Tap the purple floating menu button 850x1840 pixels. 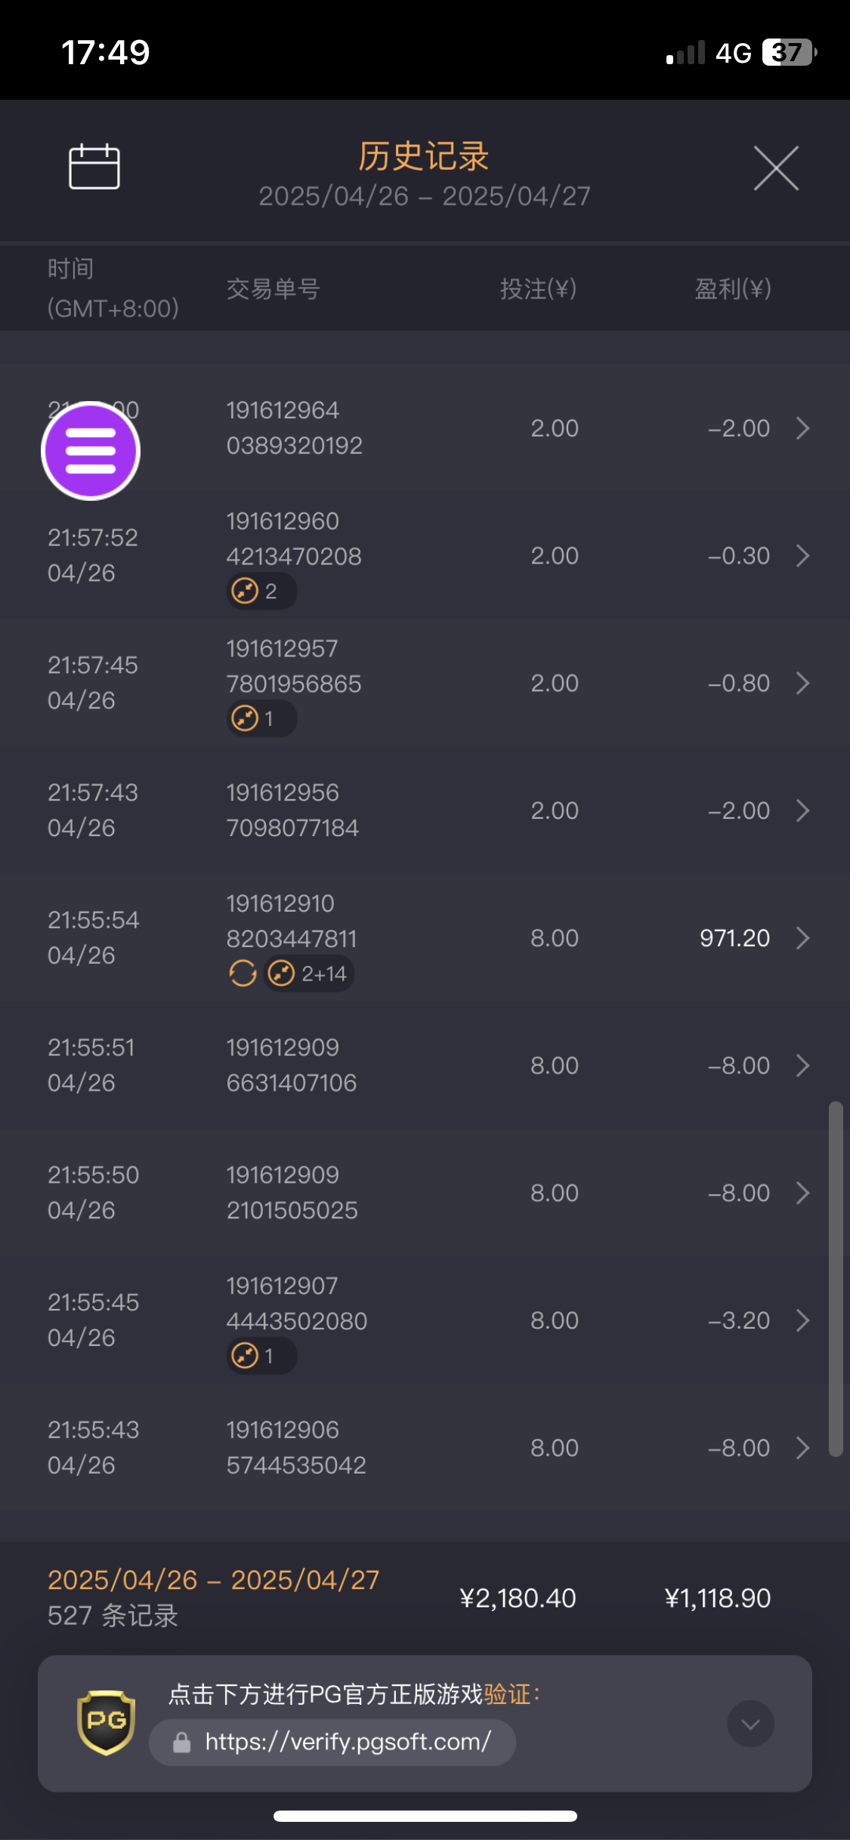91,451
